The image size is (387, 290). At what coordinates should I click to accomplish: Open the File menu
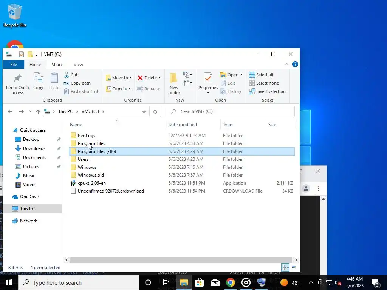pyautogui.click(x=14, y=65)
